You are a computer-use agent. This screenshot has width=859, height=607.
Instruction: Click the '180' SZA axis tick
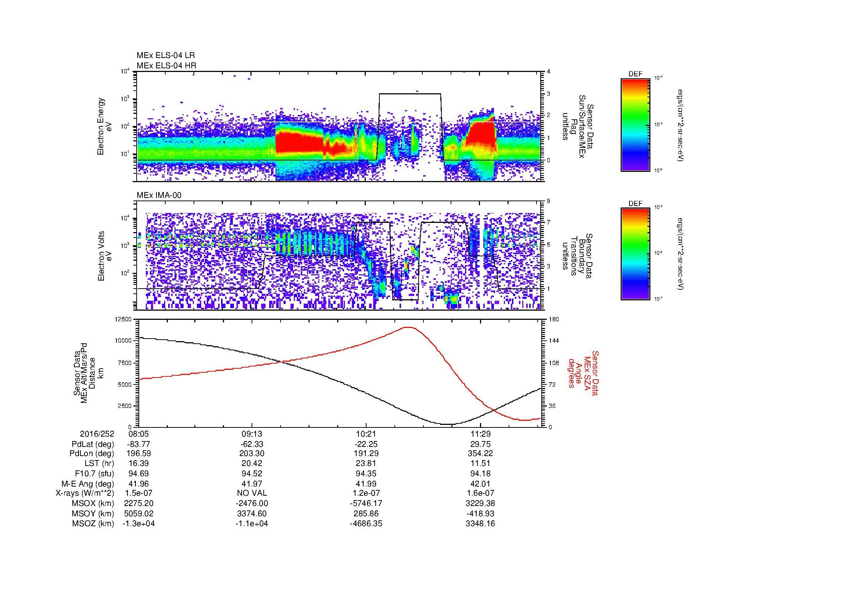pos(553,319)
